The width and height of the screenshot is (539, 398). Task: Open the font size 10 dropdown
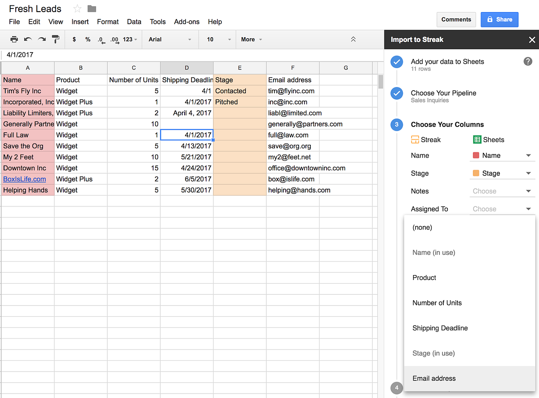(x=219, y=39)
